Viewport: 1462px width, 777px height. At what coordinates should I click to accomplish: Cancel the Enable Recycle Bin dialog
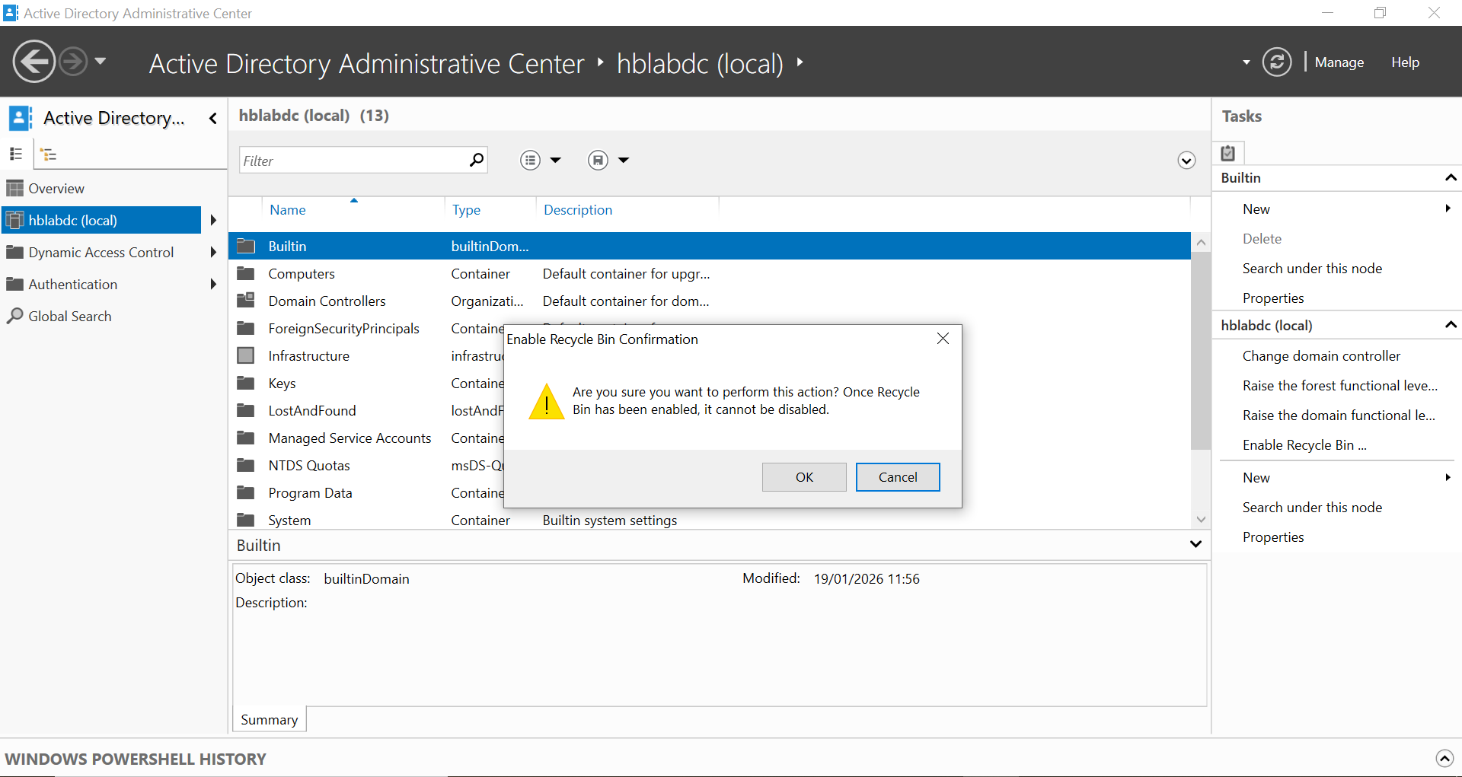(x=898, y=477)
